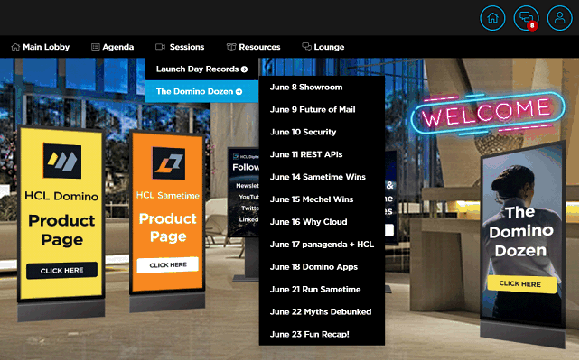Click the HCL Sametime logo on orange banner

click(x=169, y=163)
